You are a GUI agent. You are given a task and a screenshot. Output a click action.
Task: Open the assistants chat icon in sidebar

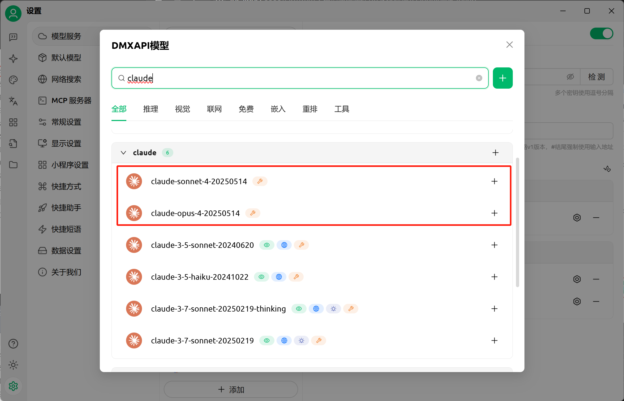[13, 37]
